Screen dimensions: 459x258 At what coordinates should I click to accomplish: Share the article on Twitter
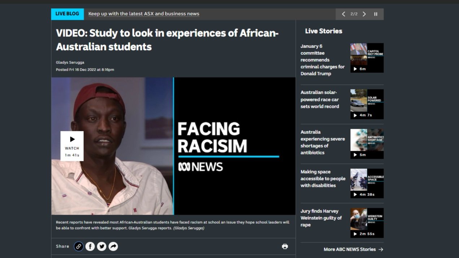[101, 246]
